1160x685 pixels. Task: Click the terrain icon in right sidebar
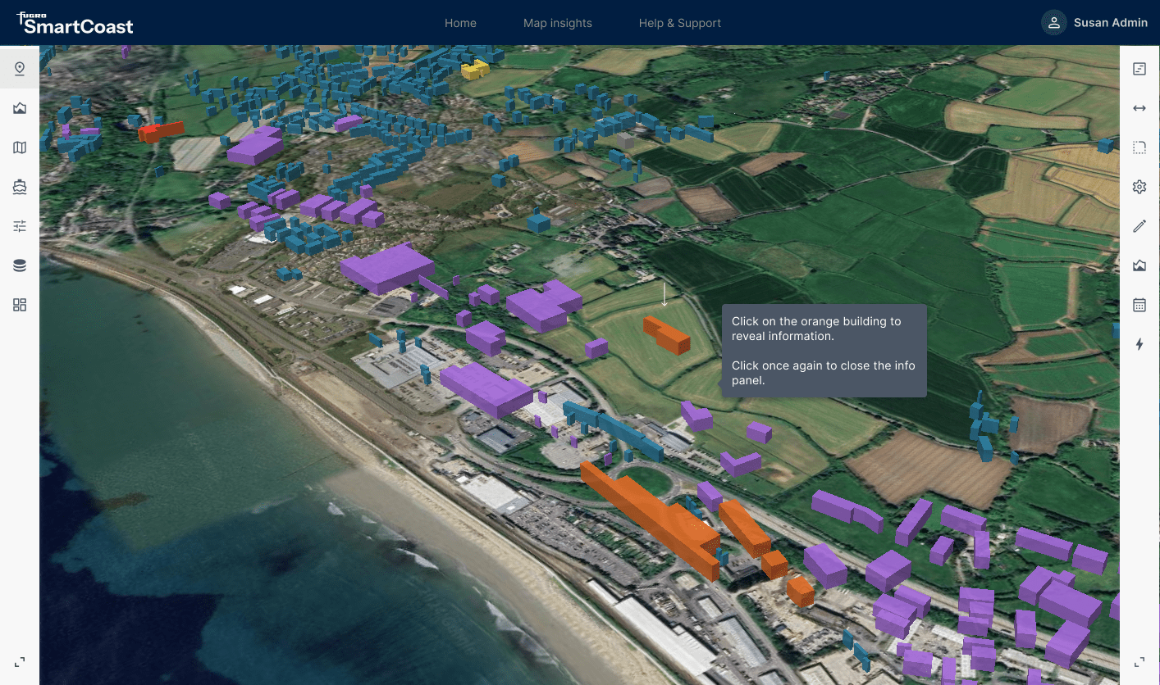click(1139, 265)
